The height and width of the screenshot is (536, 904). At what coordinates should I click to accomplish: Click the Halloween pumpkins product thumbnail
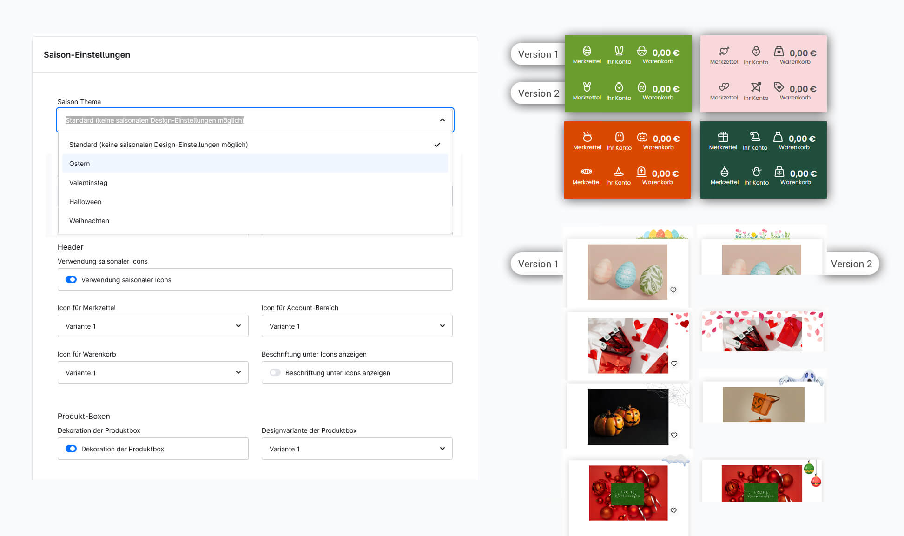[627, 417]
